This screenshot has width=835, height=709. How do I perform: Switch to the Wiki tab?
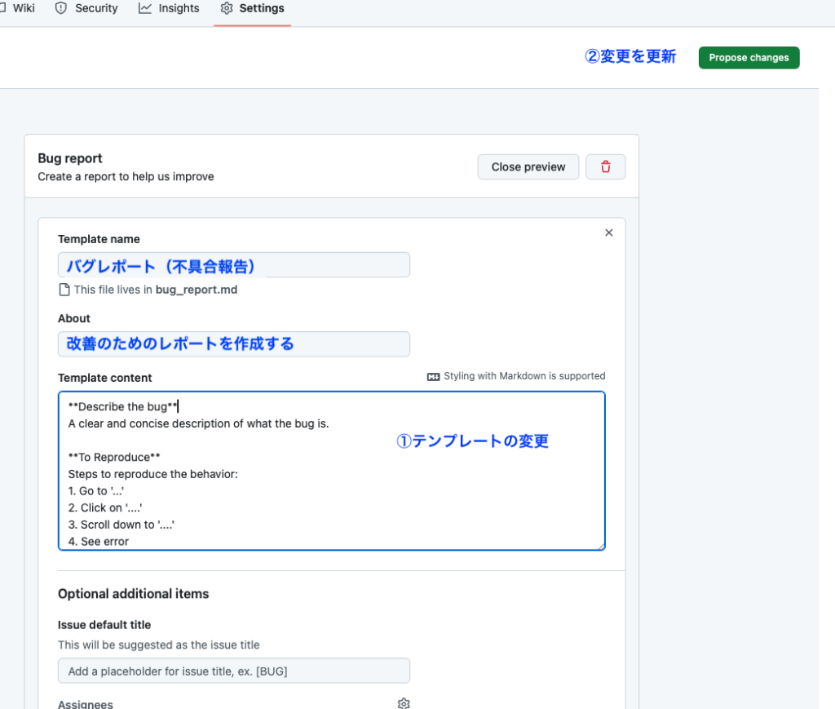click(21, 7)
